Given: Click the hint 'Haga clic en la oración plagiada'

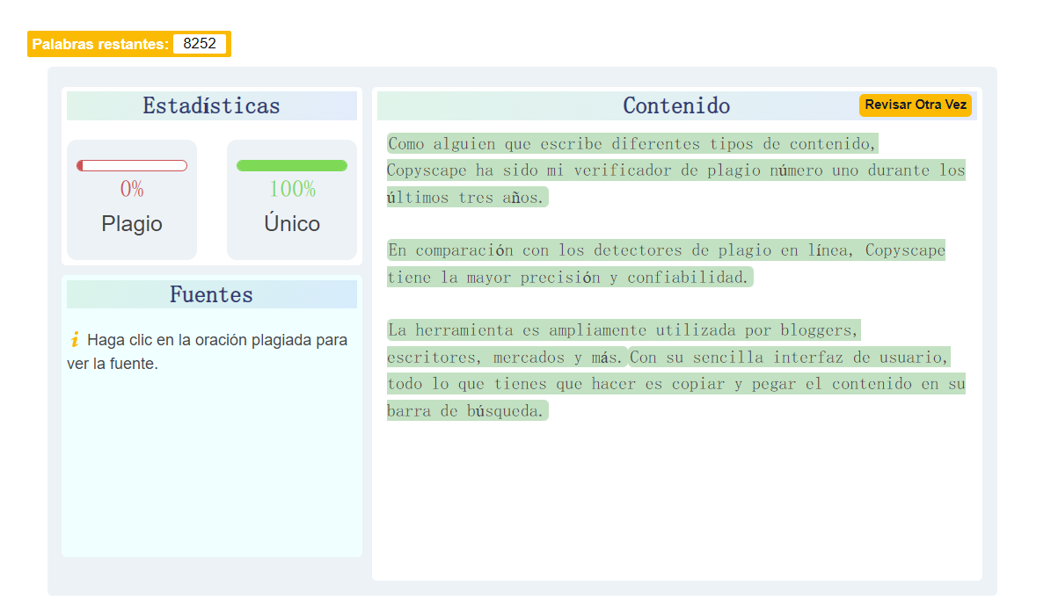Looking at the screenshot, I should click(x=207, y=351).
